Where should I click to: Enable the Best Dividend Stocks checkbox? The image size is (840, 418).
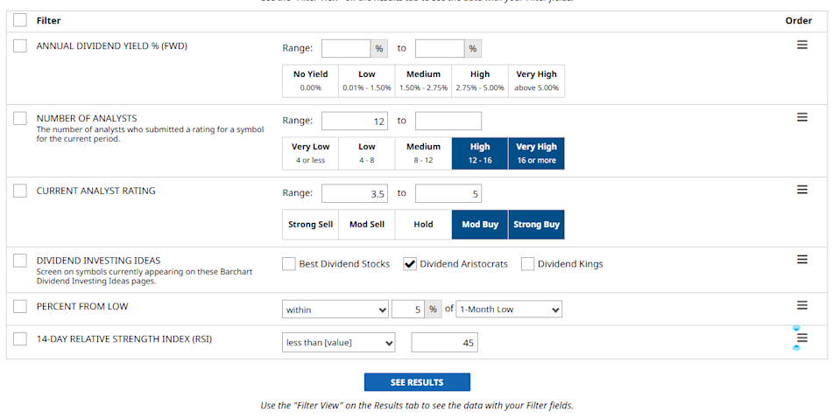coord(289,264)
